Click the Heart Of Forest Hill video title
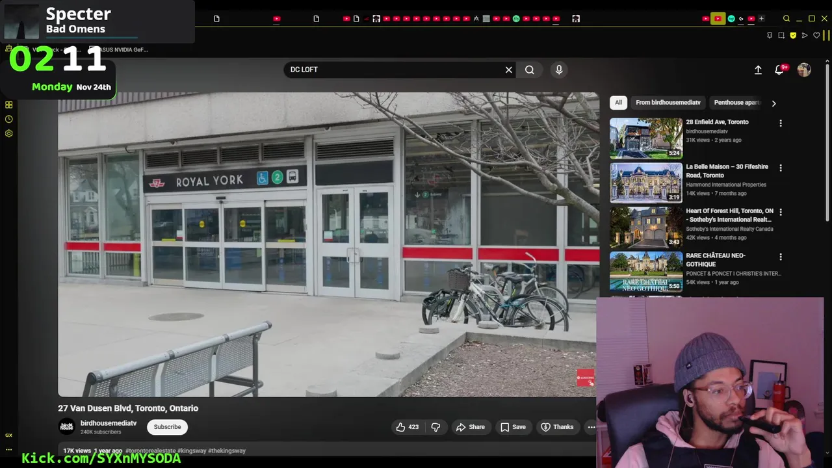Viewport: 832px width, 468px height. coord(729,215)
